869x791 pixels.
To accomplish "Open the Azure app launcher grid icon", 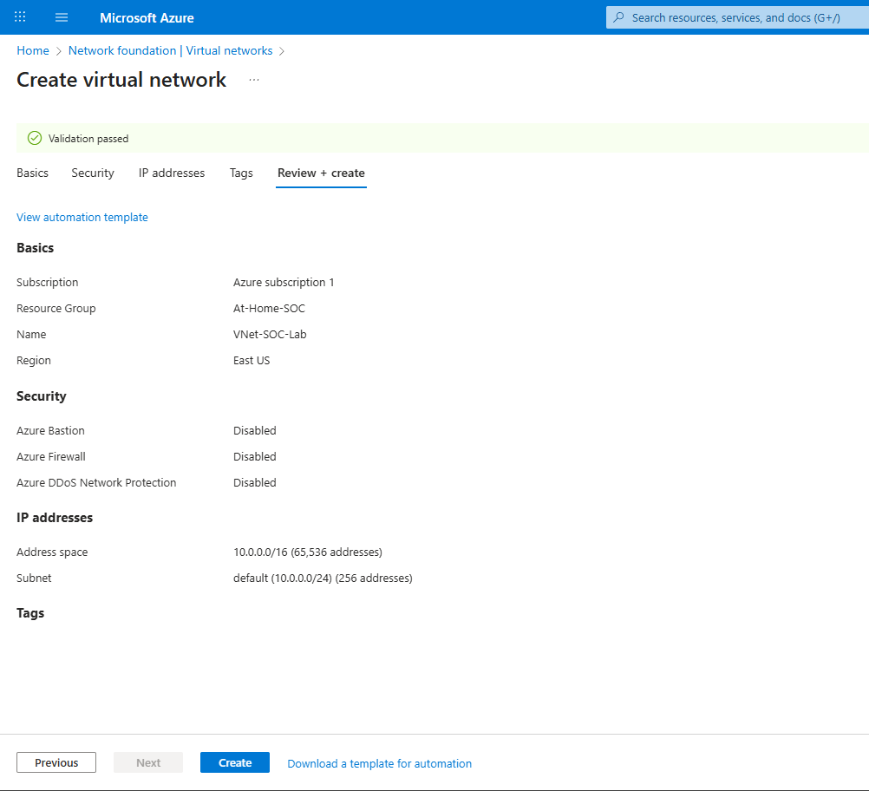I will (x=20, y=17).
